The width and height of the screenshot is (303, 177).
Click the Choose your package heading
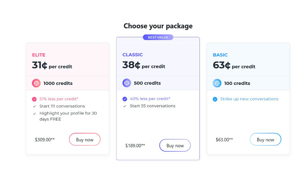pos(158,26)
